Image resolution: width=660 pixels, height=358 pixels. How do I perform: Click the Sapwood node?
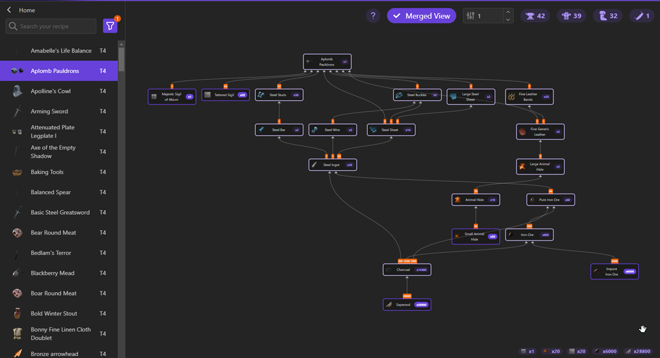(x=406, y=304)
